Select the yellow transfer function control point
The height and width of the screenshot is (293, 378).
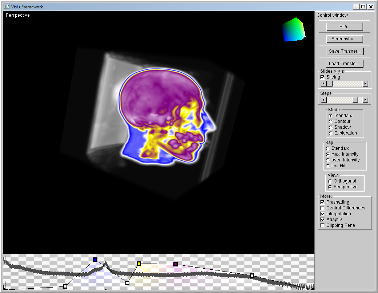pos(139,264)
